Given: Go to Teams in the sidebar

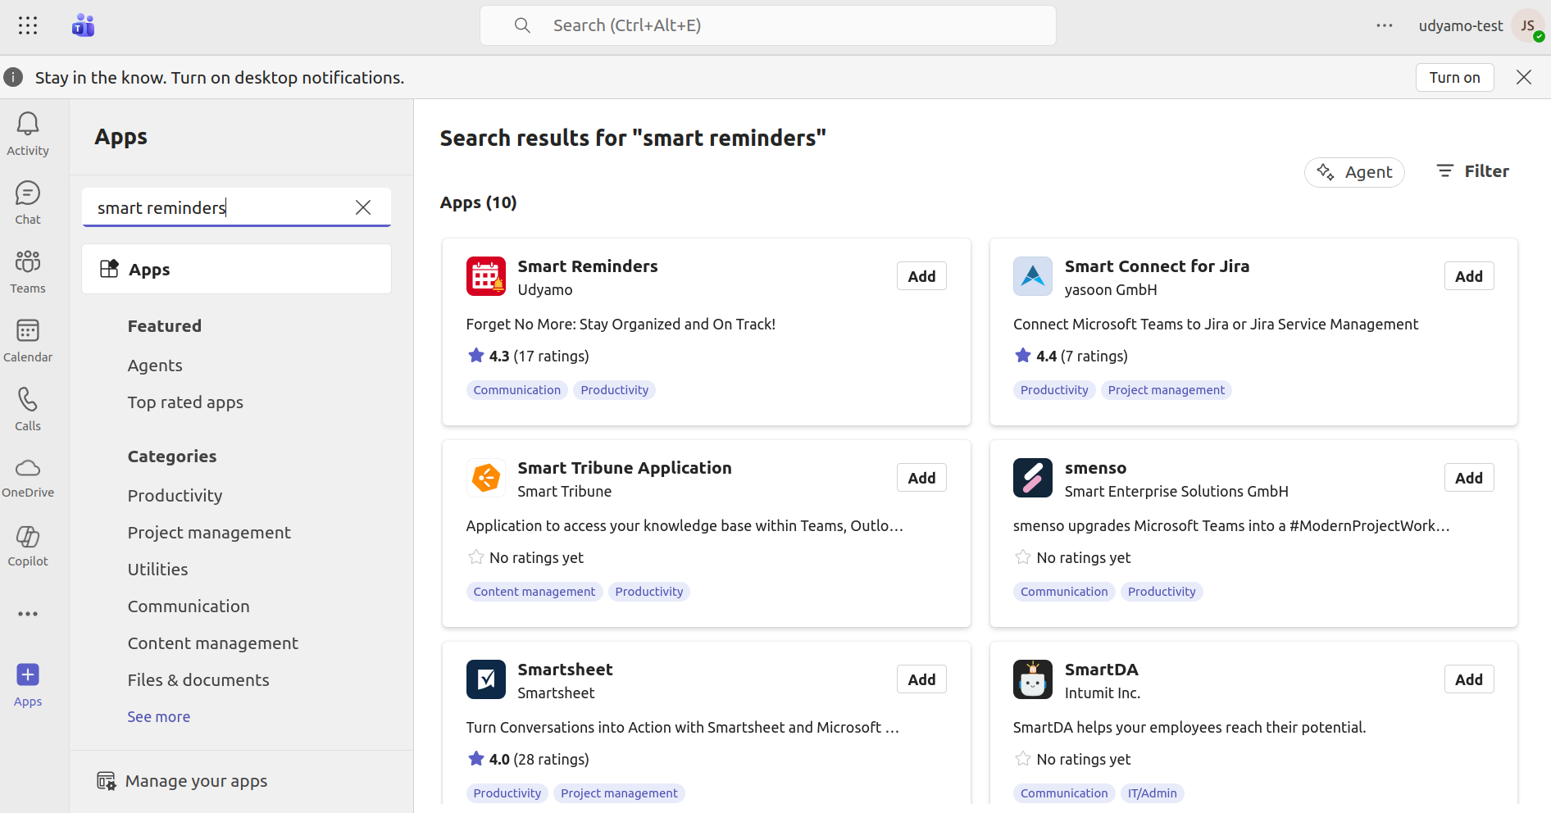Looking at the screenshot, I should click(28, 270).
